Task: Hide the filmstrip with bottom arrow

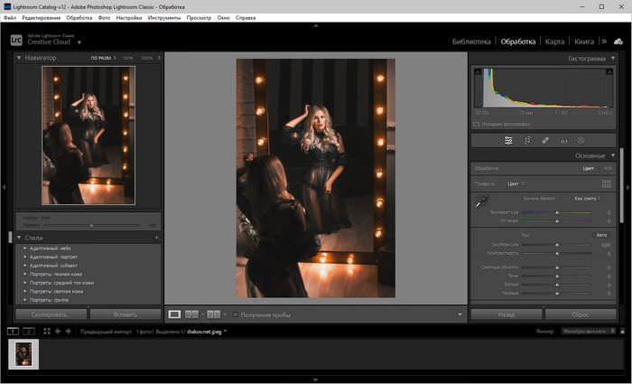Action: pos(316,380)
